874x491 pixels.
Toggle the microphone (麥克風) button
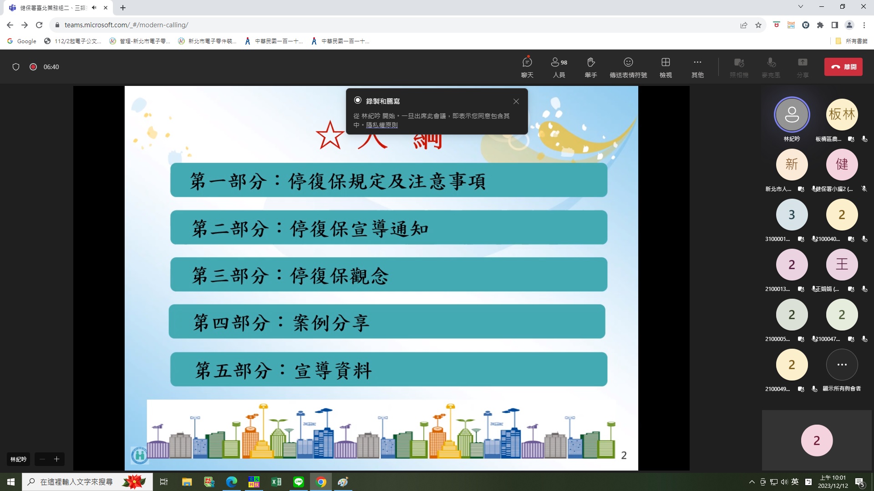pyautogui.click(x=771, y=67)
